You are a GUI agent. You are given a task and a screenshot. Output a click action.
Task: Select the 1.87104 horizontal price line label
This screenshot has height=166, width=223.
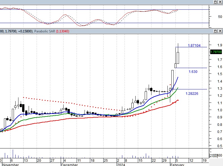pyautogui.click(x=194, y=46)
